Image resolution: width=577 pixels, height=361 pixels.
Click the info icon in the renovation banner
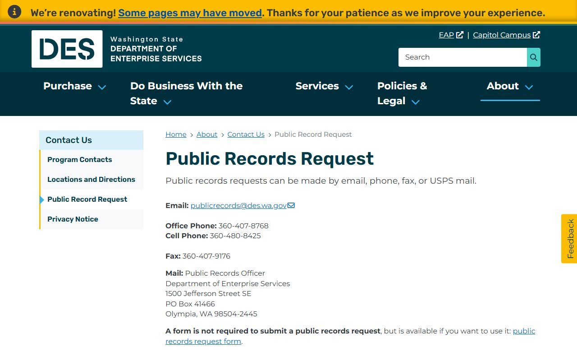[x=14, y=12]
